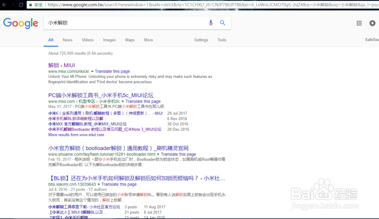Select the All tab
Image resolution: width=379 pixels, height=219 pixels.
[x=51, y=40]
